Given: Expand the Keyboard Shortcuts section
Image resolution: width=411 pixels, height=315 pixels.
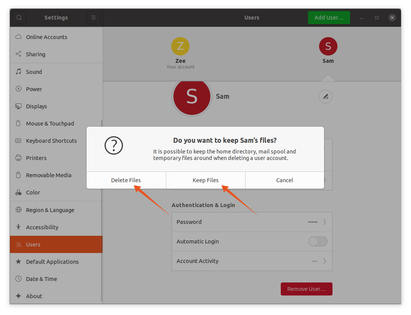Looking at the screenshot, I should pyautogui.click(x=18, y=140).
